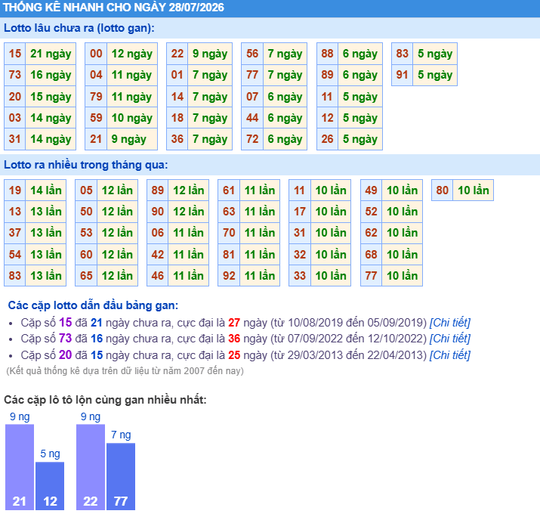This screenshot has width=540, height=517.
Task: Click the bar labeled 22 in chart
Action: pyautogui.click(x=91, y=467)
